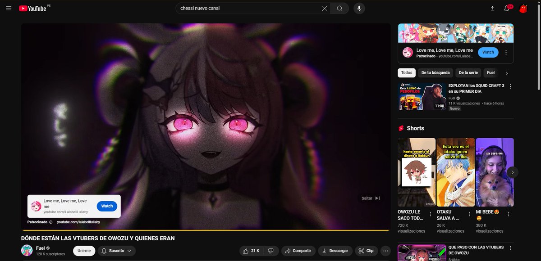Open more actions three-dot button

coord(385,251)
